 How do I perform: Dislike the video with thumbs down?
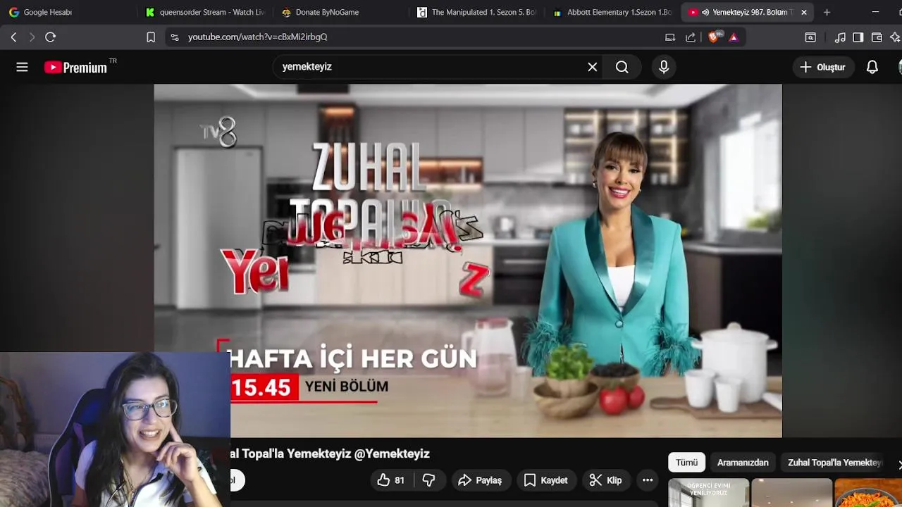[428, 480]
